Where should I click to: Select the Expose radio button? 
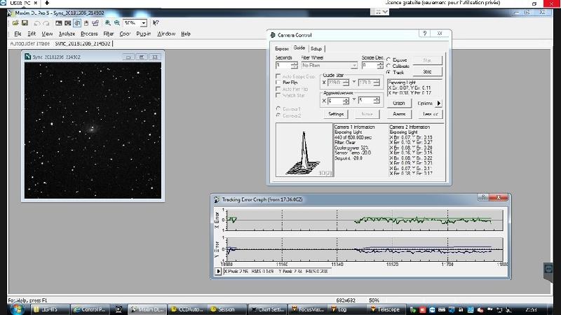(389, 59)
